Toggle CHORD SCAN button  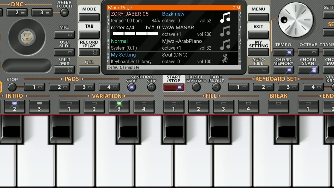pyautogui.click(x=308, y=69)
